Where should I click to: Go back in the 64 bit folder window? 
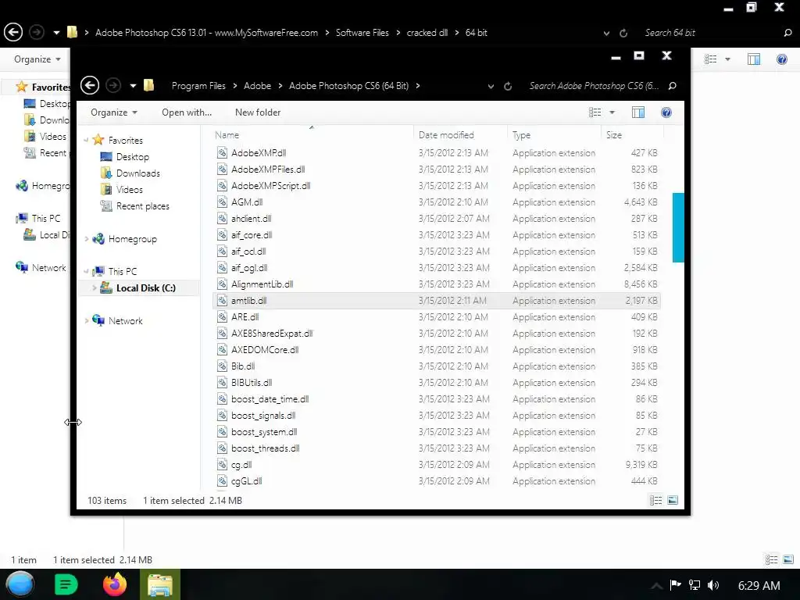(13, 32)
